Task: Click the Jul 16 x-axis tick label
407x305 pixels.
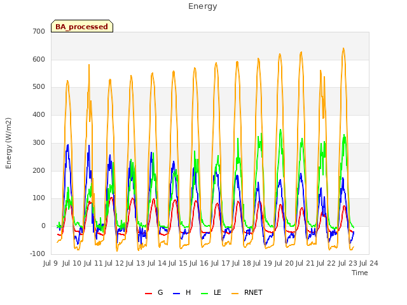Action: pyautogui.click(x=199, y=263)
